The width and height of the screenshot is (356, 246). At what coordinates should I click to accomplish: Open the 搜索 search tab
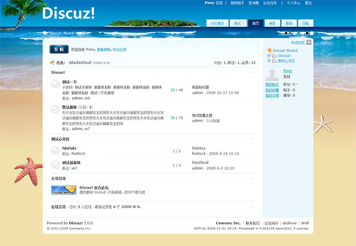tap(272, 23)
